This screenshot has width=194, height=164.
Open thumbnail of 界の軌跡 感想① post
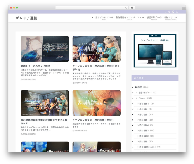point(97,103)
